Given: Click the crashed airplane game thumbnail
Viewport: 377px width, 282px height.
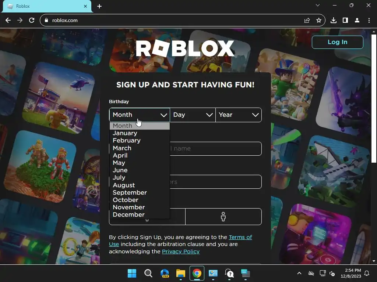Looking at the screenshot, I should point(334,171).
